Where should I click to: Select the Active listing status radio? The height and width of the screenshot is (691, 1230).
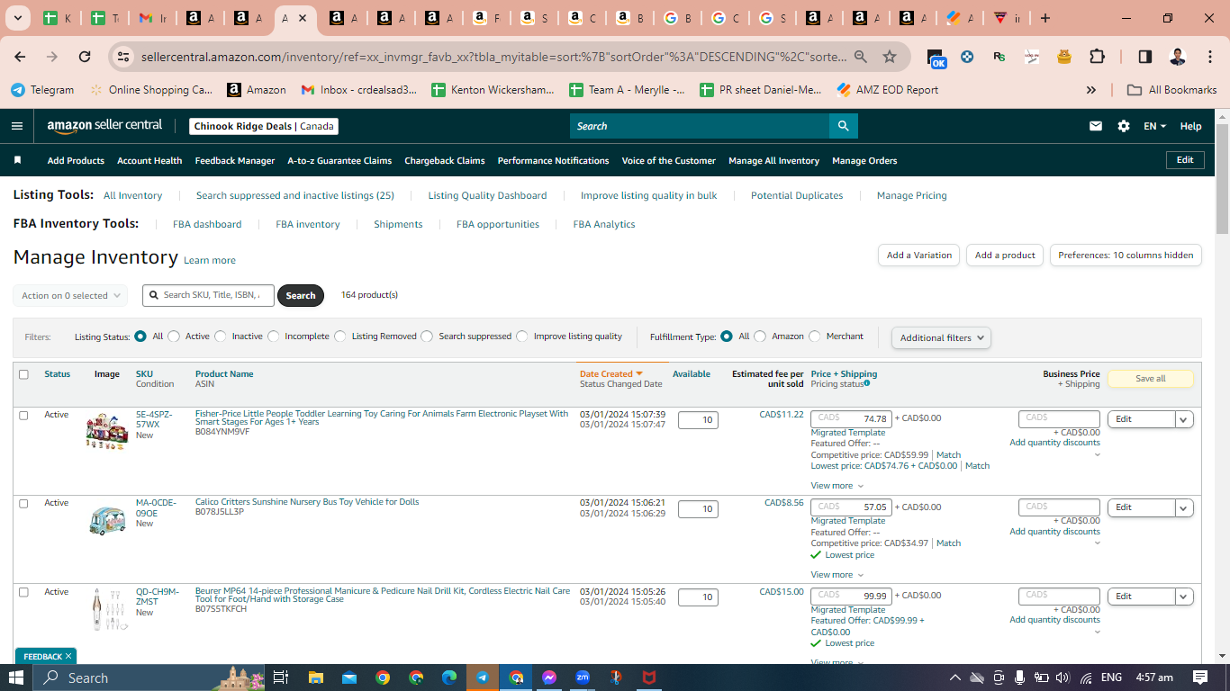click(x=174, y=337)
